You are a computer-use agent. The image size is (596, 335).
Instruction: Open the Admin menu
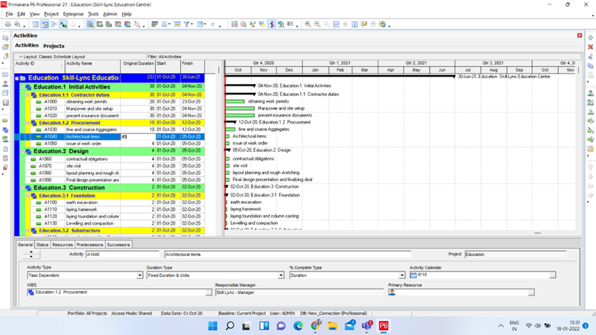pos(110,14)
